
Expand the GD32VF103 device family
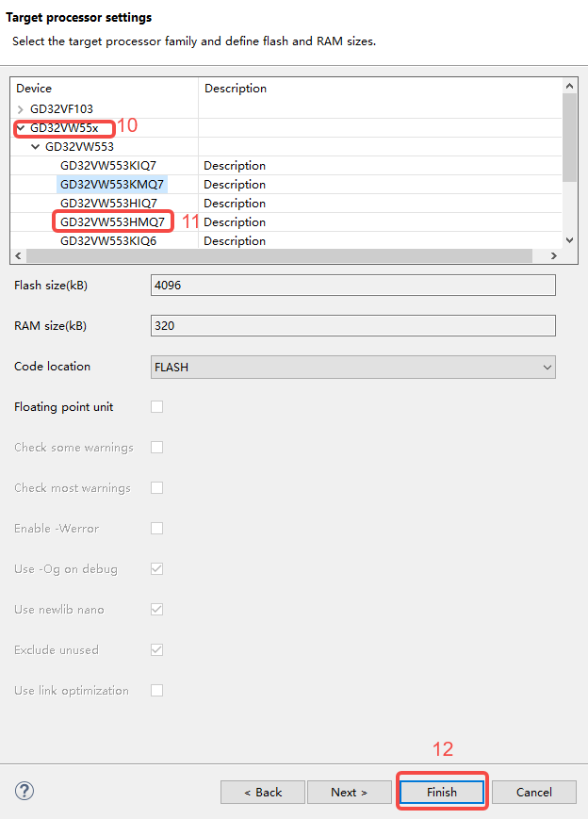[21, 109]
